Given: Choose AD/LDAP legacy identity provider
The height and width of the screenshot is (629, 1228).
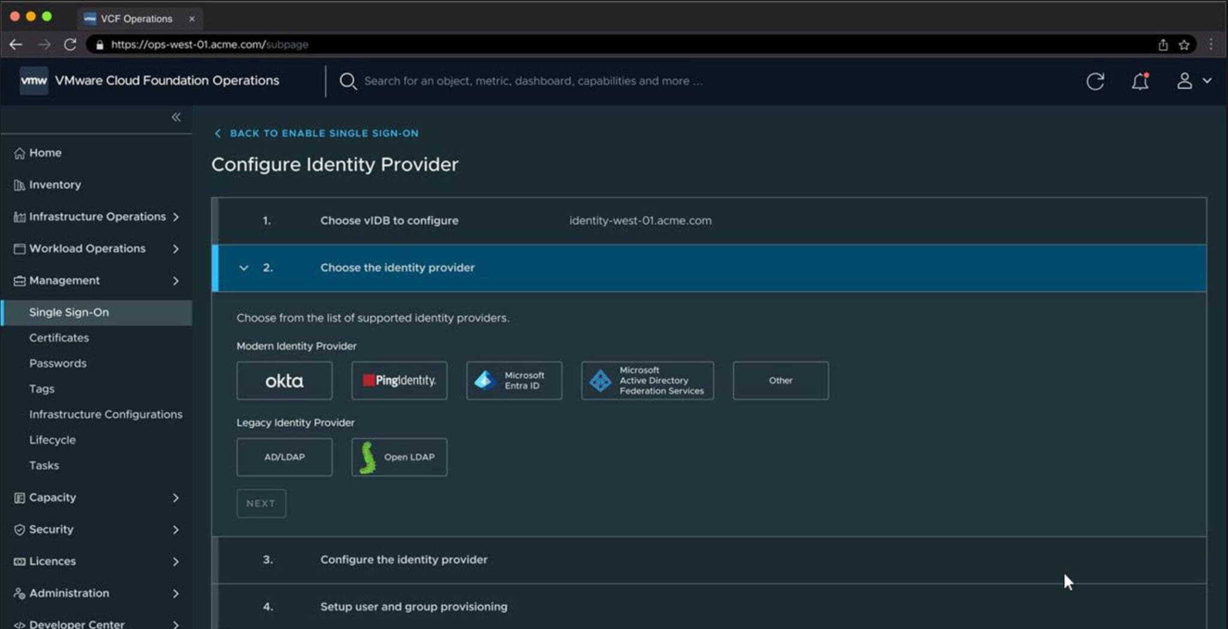Looking at the screenshot, I should (284, 457).
